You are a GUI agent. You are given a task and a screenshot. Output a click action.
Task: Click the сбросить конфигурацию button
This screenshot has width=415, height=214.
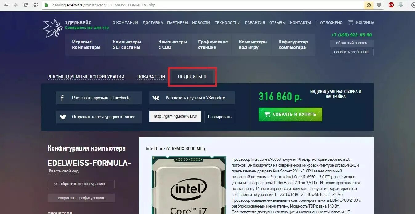pyautogui.click(x=81, y=184)
